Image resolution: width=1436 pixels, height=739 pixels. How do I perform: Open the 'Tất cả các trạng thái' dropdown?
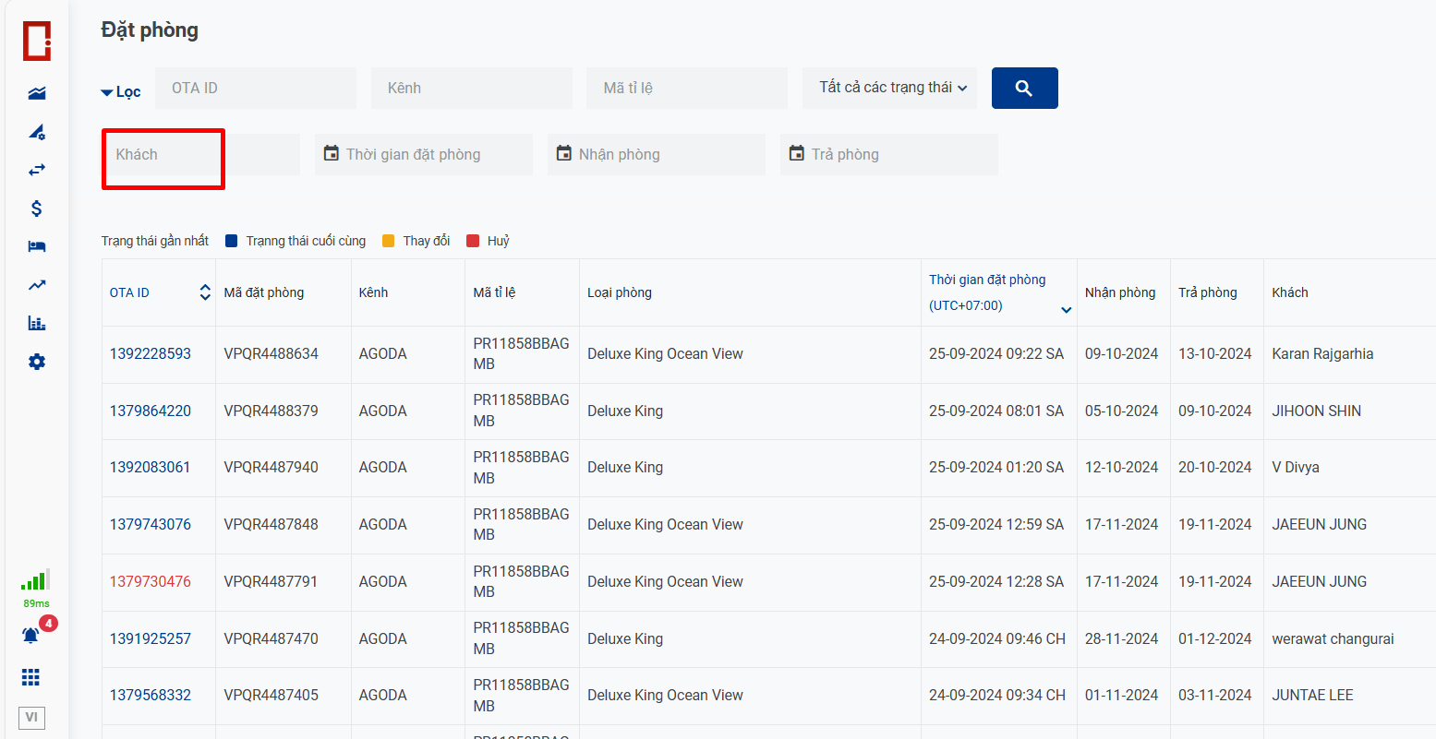(889, 88)
